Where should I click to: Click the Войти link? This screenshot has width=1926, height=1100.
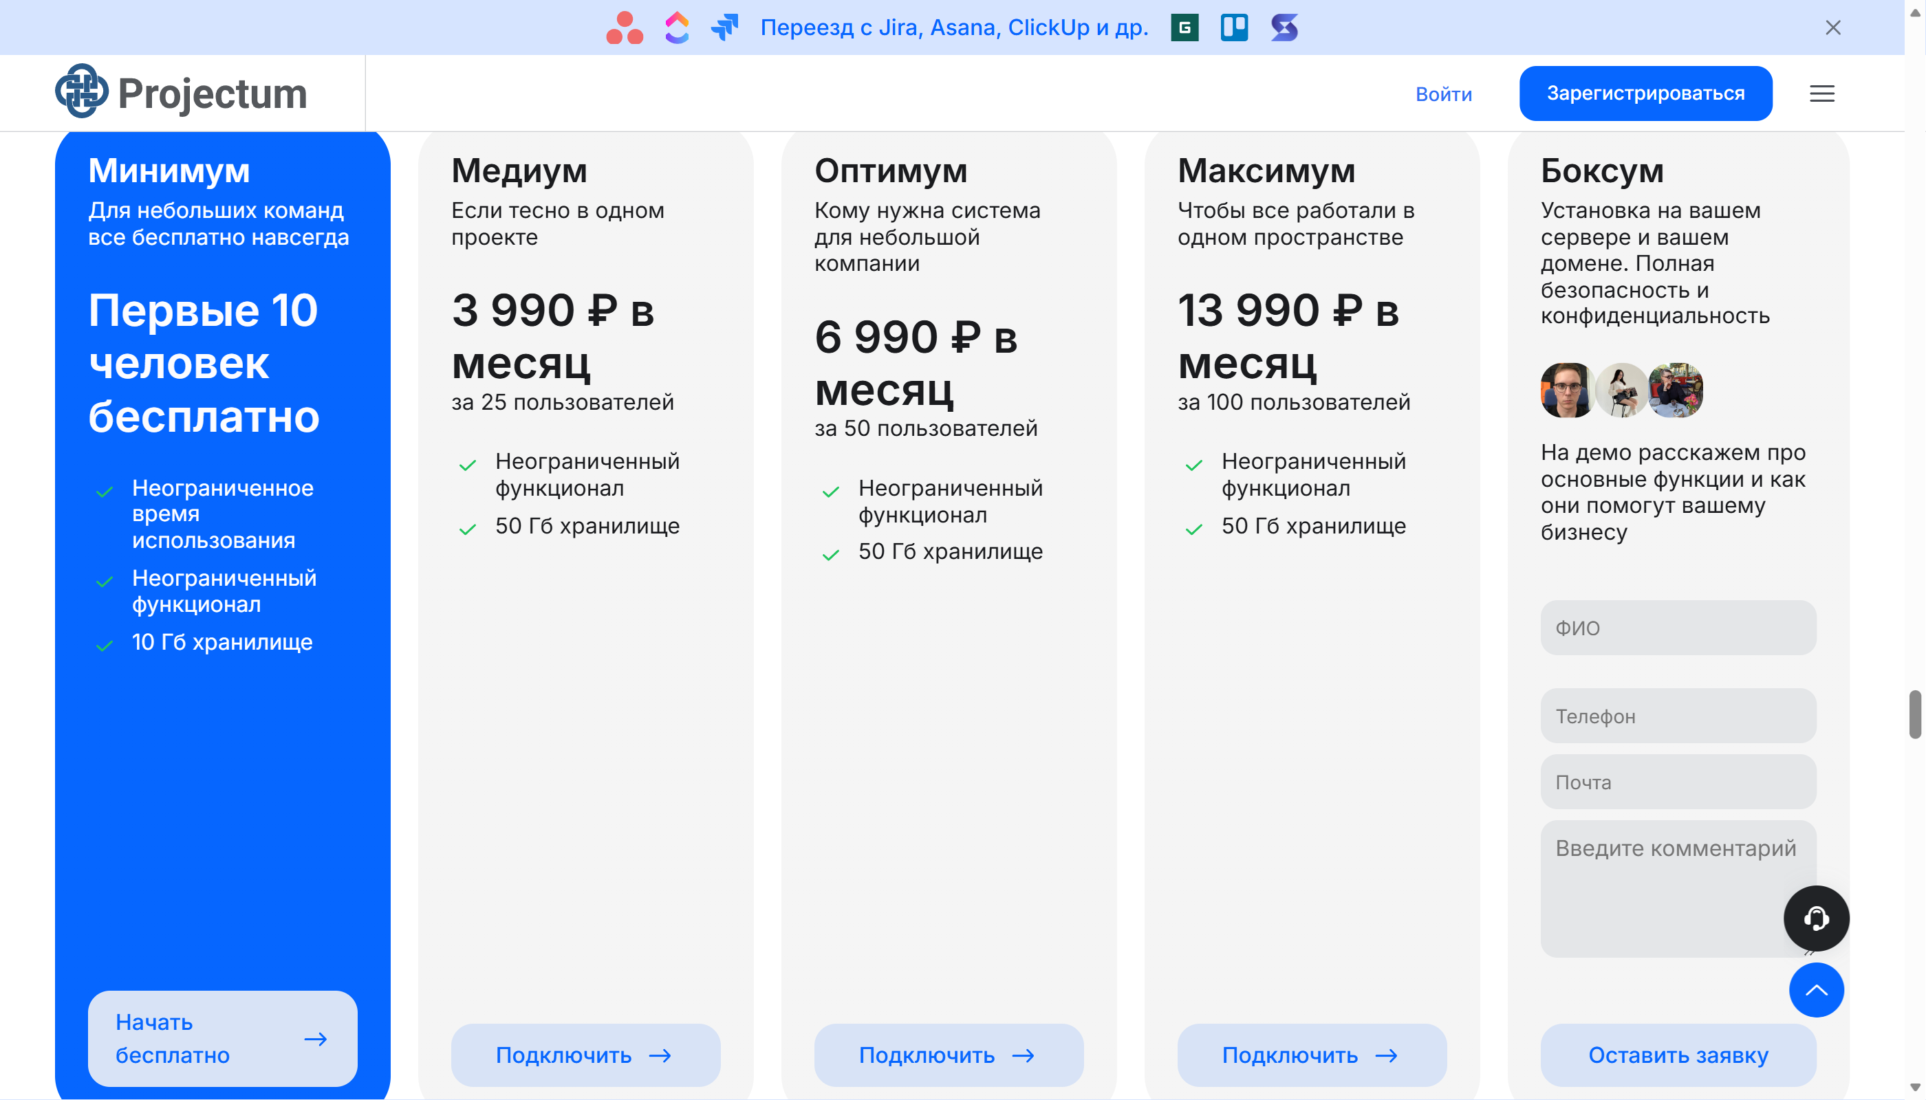click(x=1444, y=93)
